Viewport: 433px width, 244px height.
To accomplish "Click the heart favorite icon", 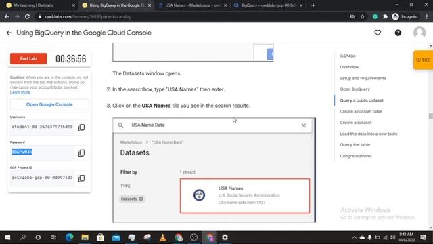I will [378, 33].
